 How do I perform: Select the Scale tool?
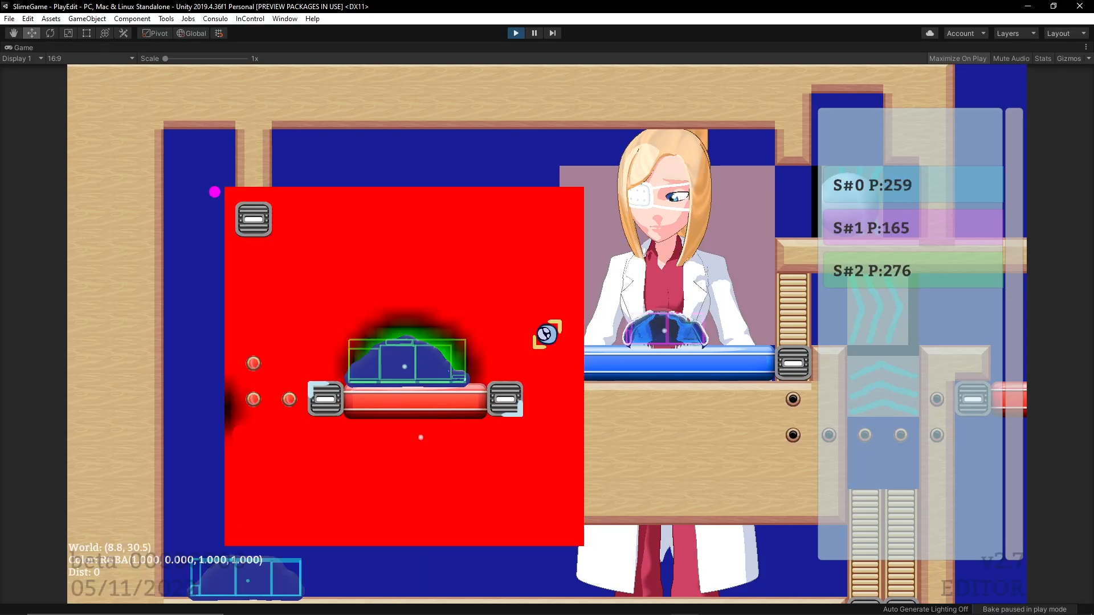68,33
